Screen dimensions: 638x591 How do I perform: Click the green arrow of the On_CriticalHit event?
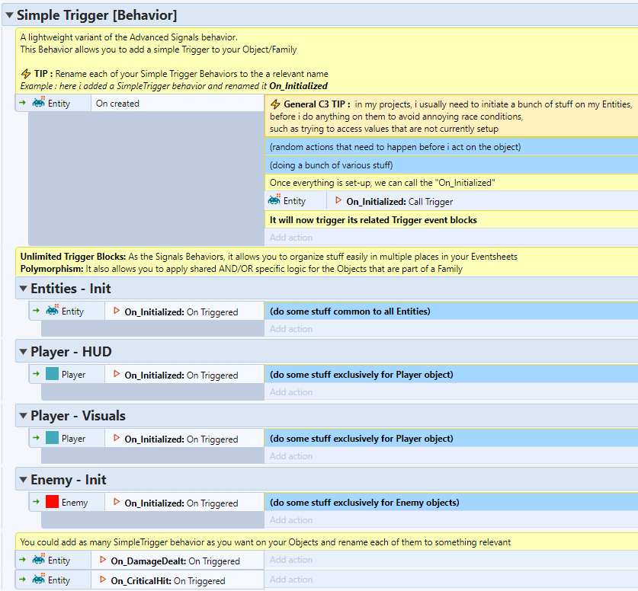pyautogui.click(x=22, y=580)
